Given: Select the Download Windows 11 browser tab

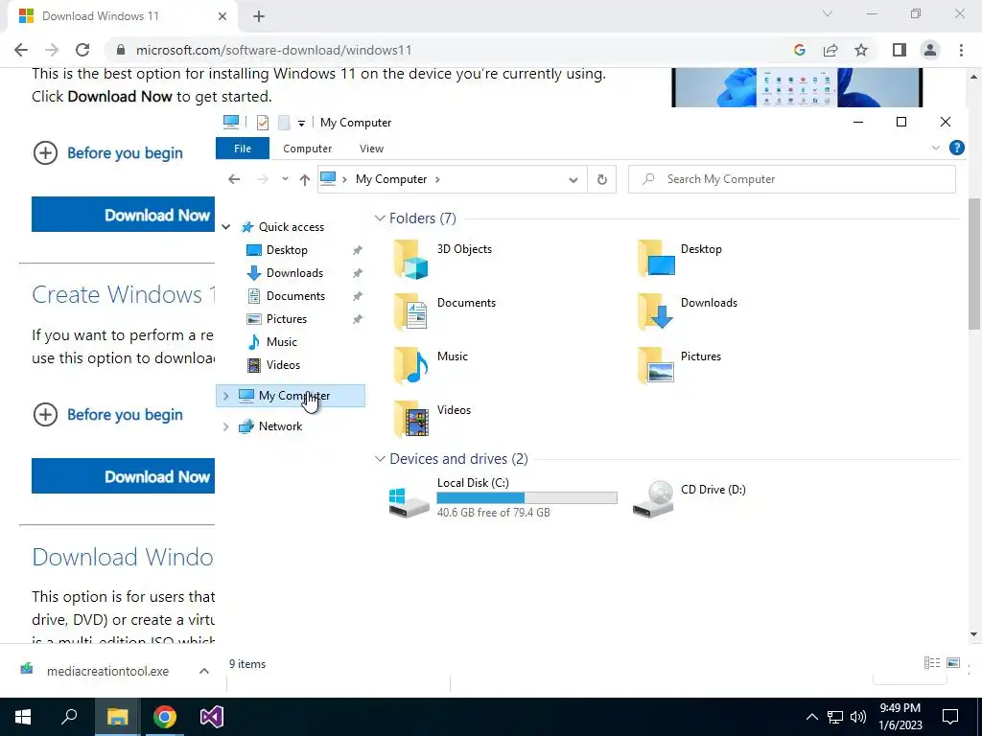Looking at the screenshot, I should pos(122,16).
